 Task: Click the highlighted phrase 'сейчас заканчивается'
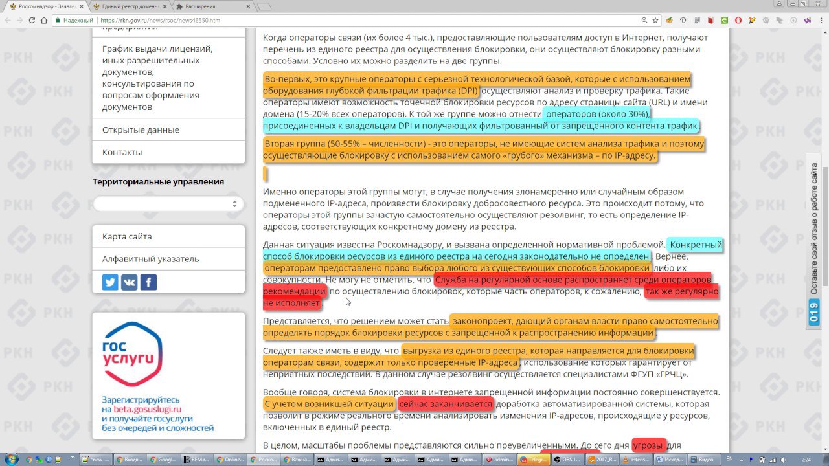446,404
